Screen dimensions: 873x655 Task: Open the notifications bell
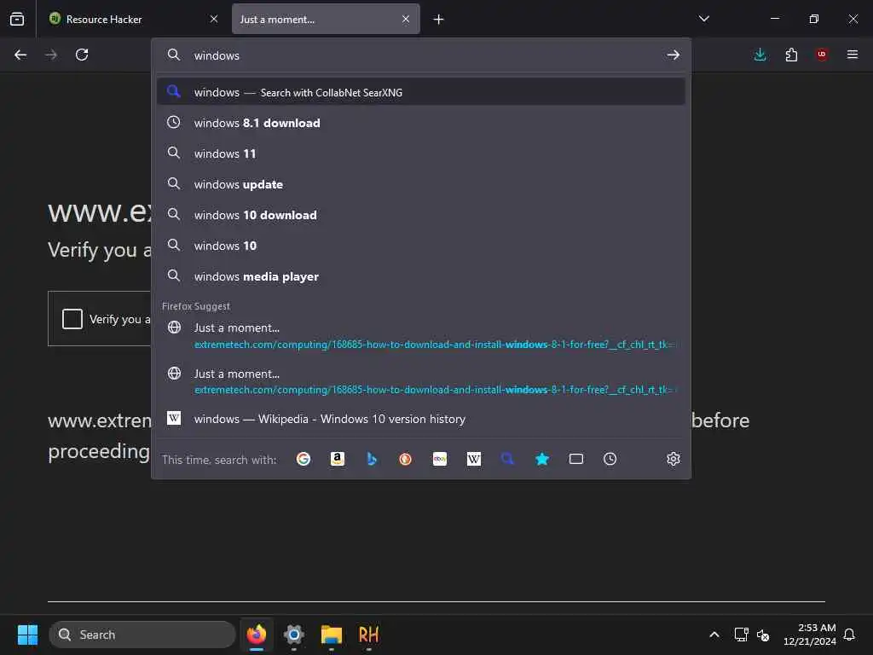(x=850, y=635)
